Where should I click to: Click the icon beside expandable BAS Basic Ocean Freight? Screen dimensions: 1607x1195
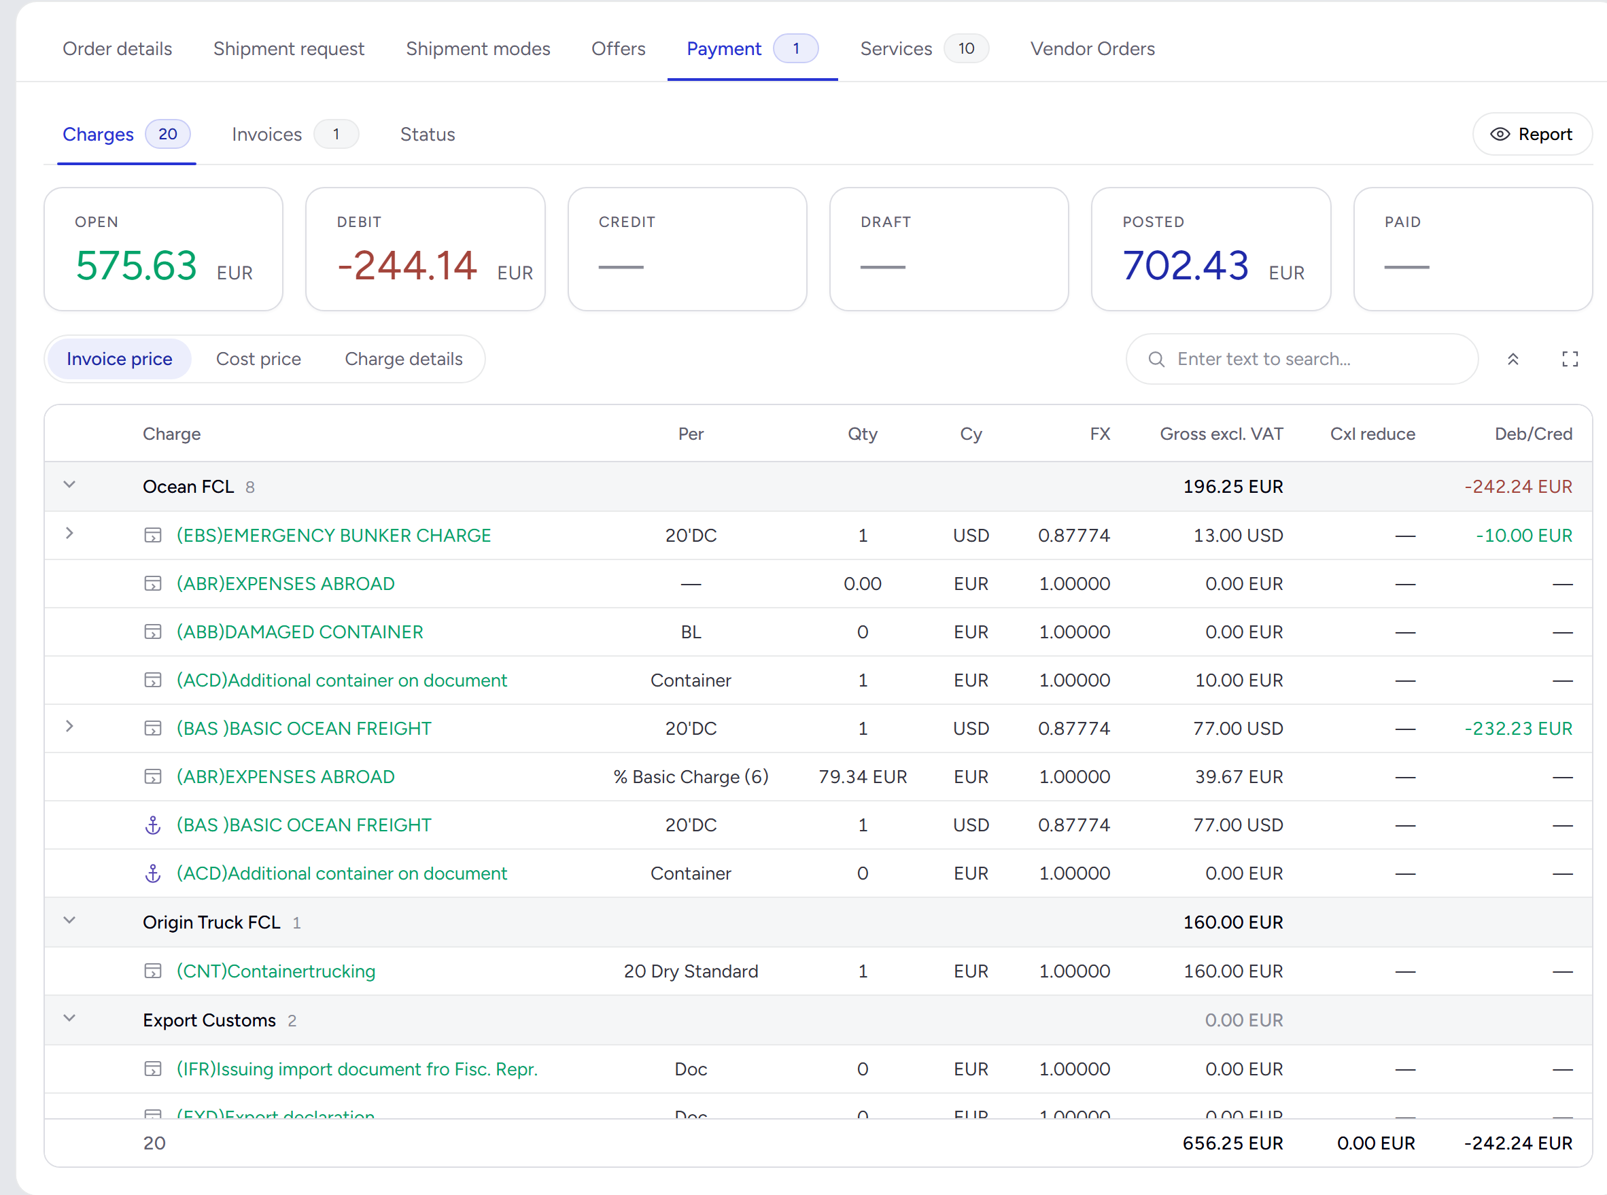152,729
